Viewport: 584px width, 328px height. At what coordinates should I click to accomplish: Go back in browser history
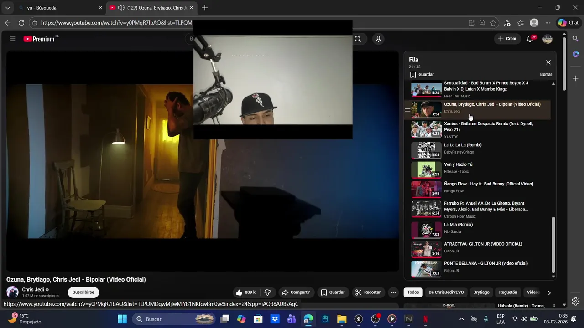[x=8, y=23]
